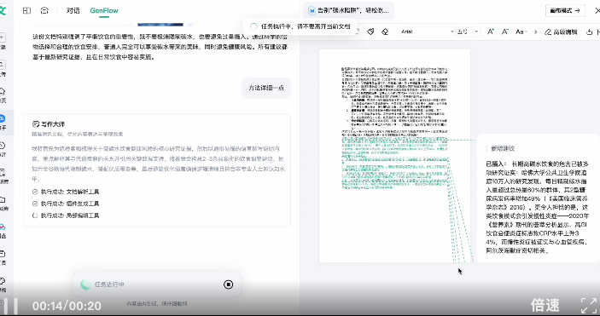Expand more toolbar options arrow

(536, 32)
